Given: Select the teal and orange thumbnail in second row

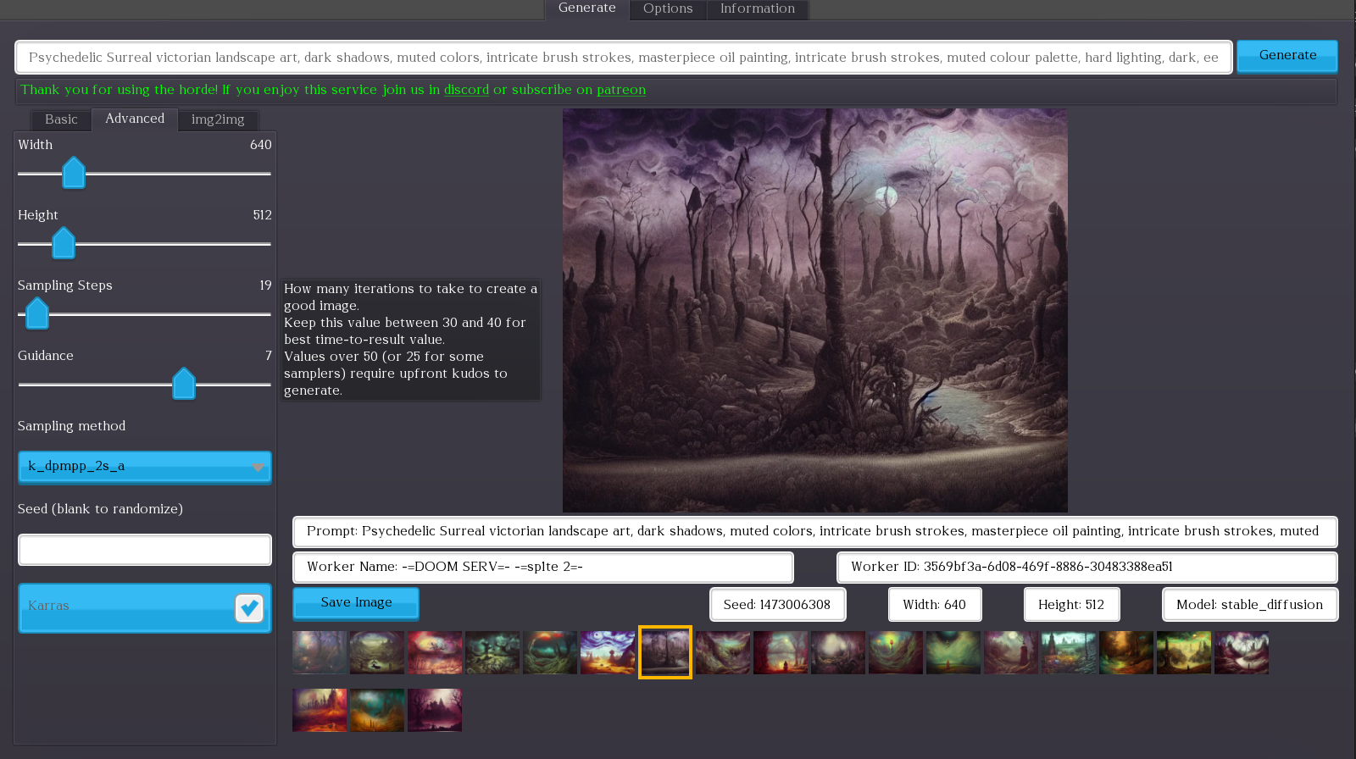Looking at the screenshot, I should coord(377,710).
